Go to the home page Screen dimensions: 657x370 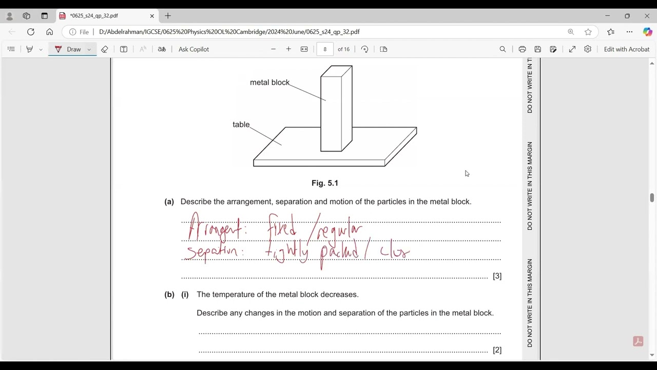49,32
